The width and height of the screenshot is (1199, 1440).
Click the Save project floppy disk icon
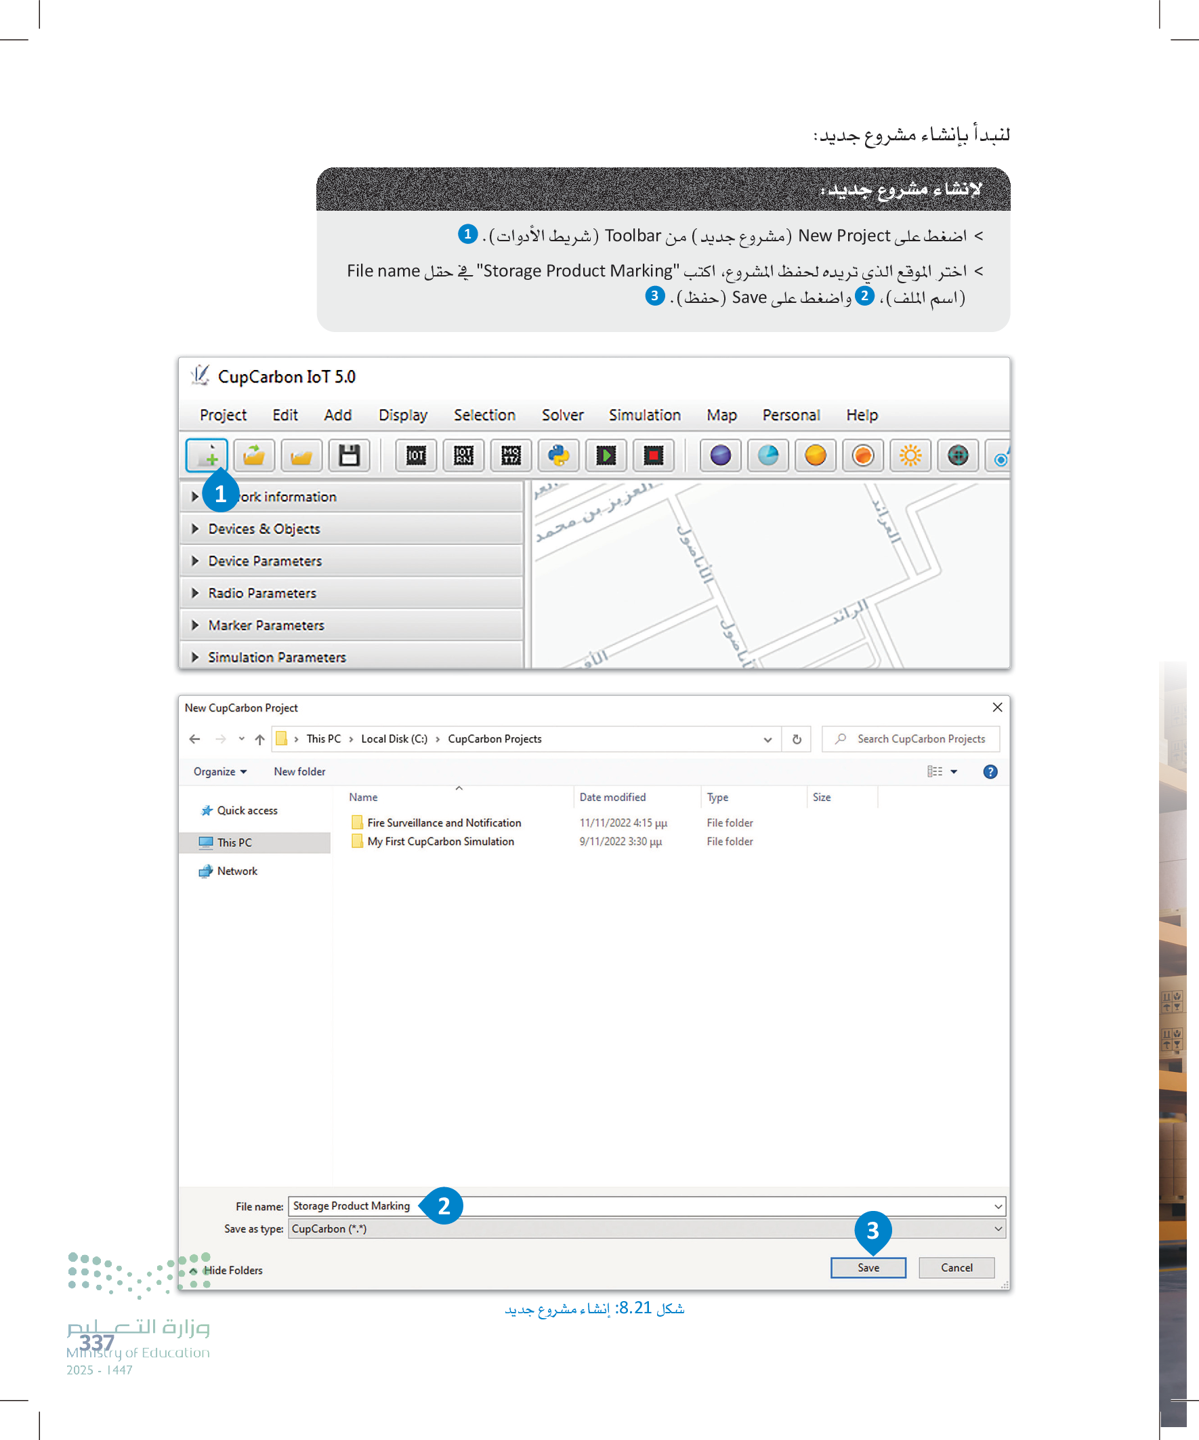click(349, 455)
